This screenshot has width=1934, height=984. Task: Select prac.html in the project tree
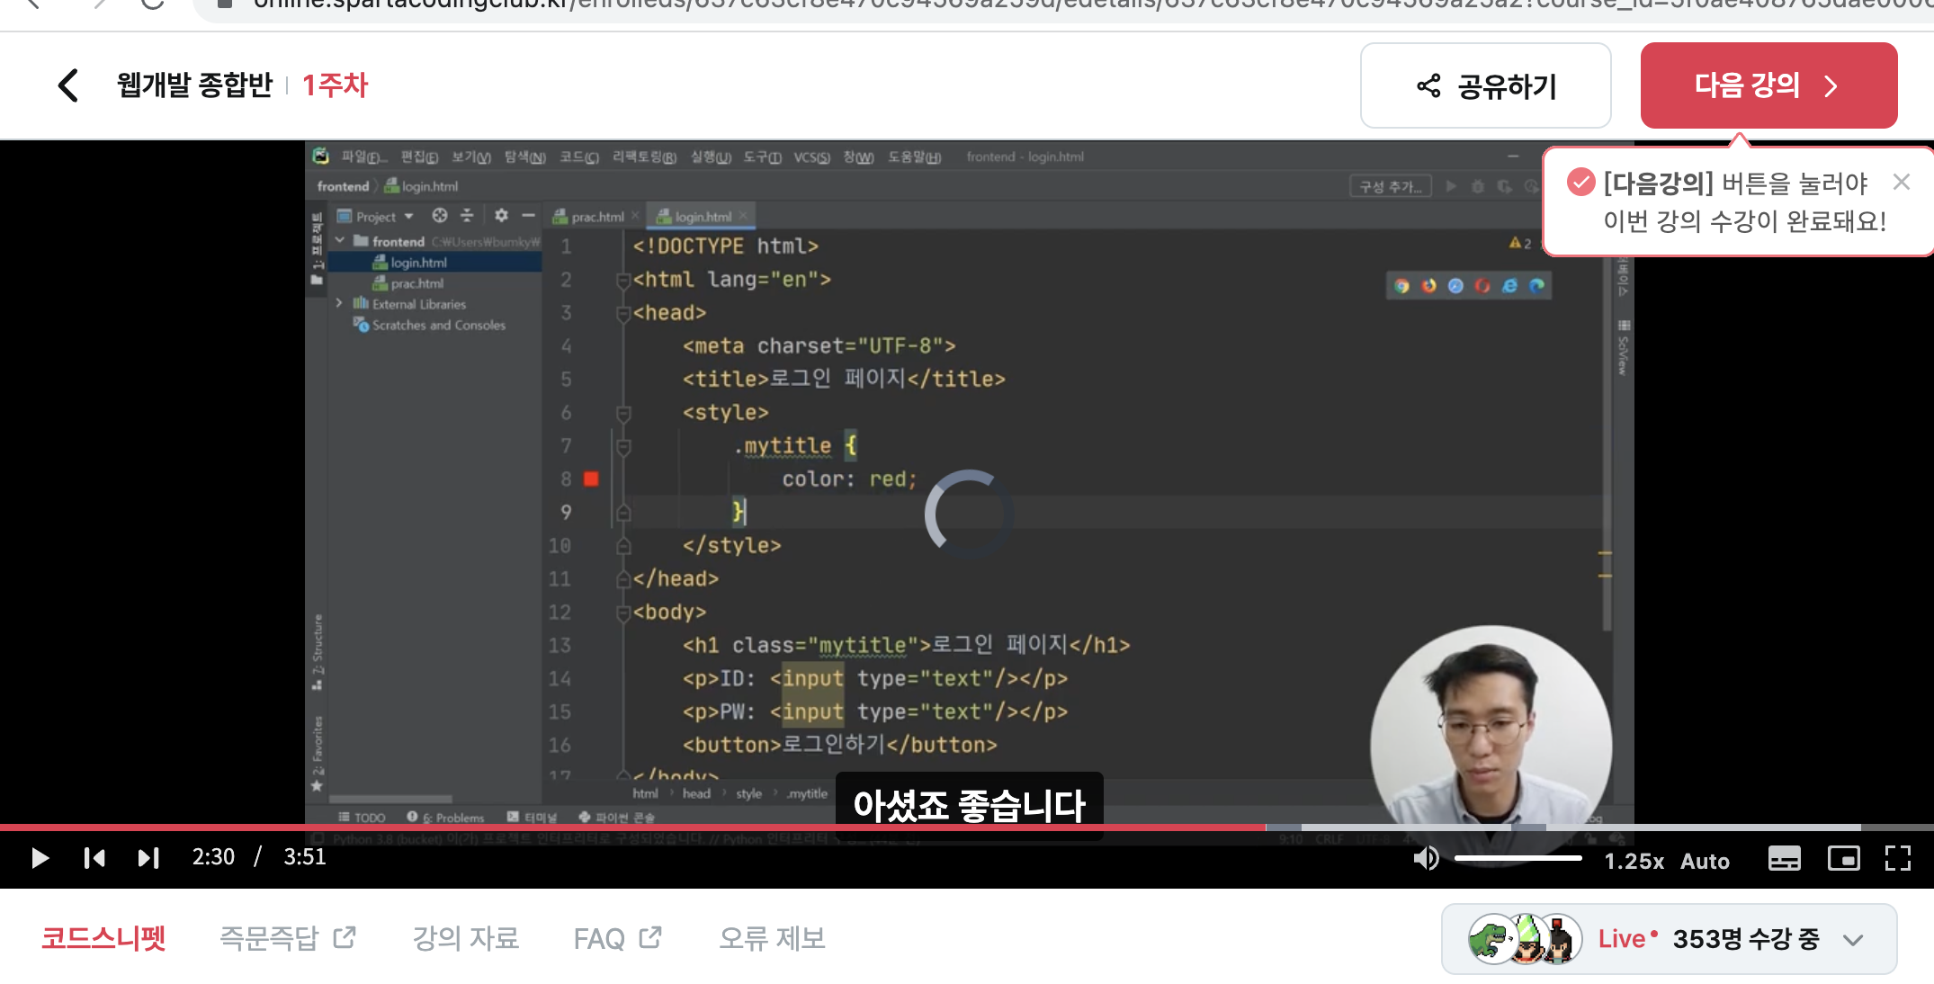click(x=416, y=283)
